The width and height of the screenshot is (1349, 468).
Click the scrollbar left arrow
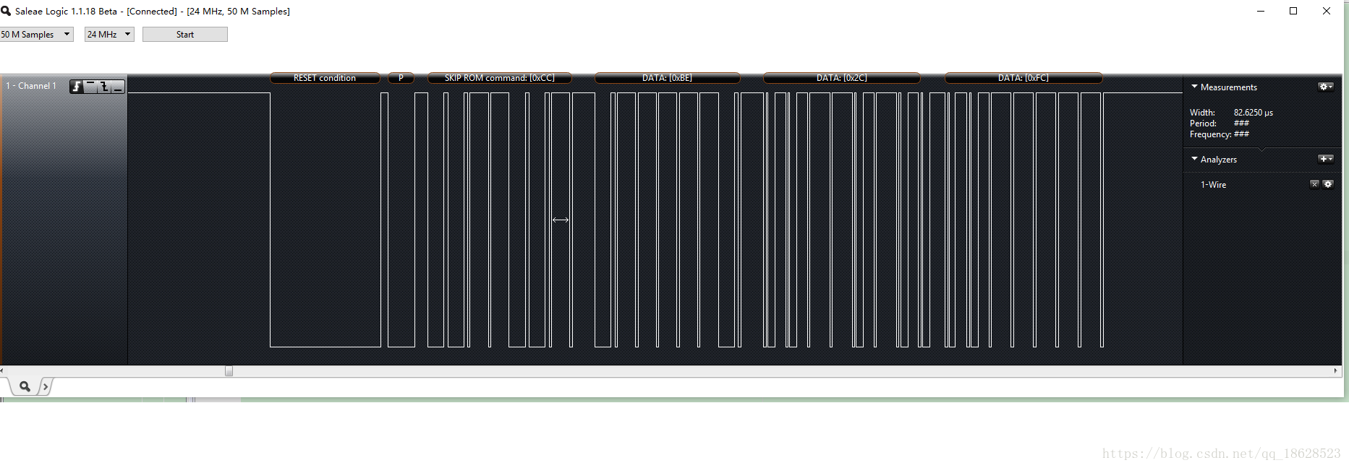(2, 371)
